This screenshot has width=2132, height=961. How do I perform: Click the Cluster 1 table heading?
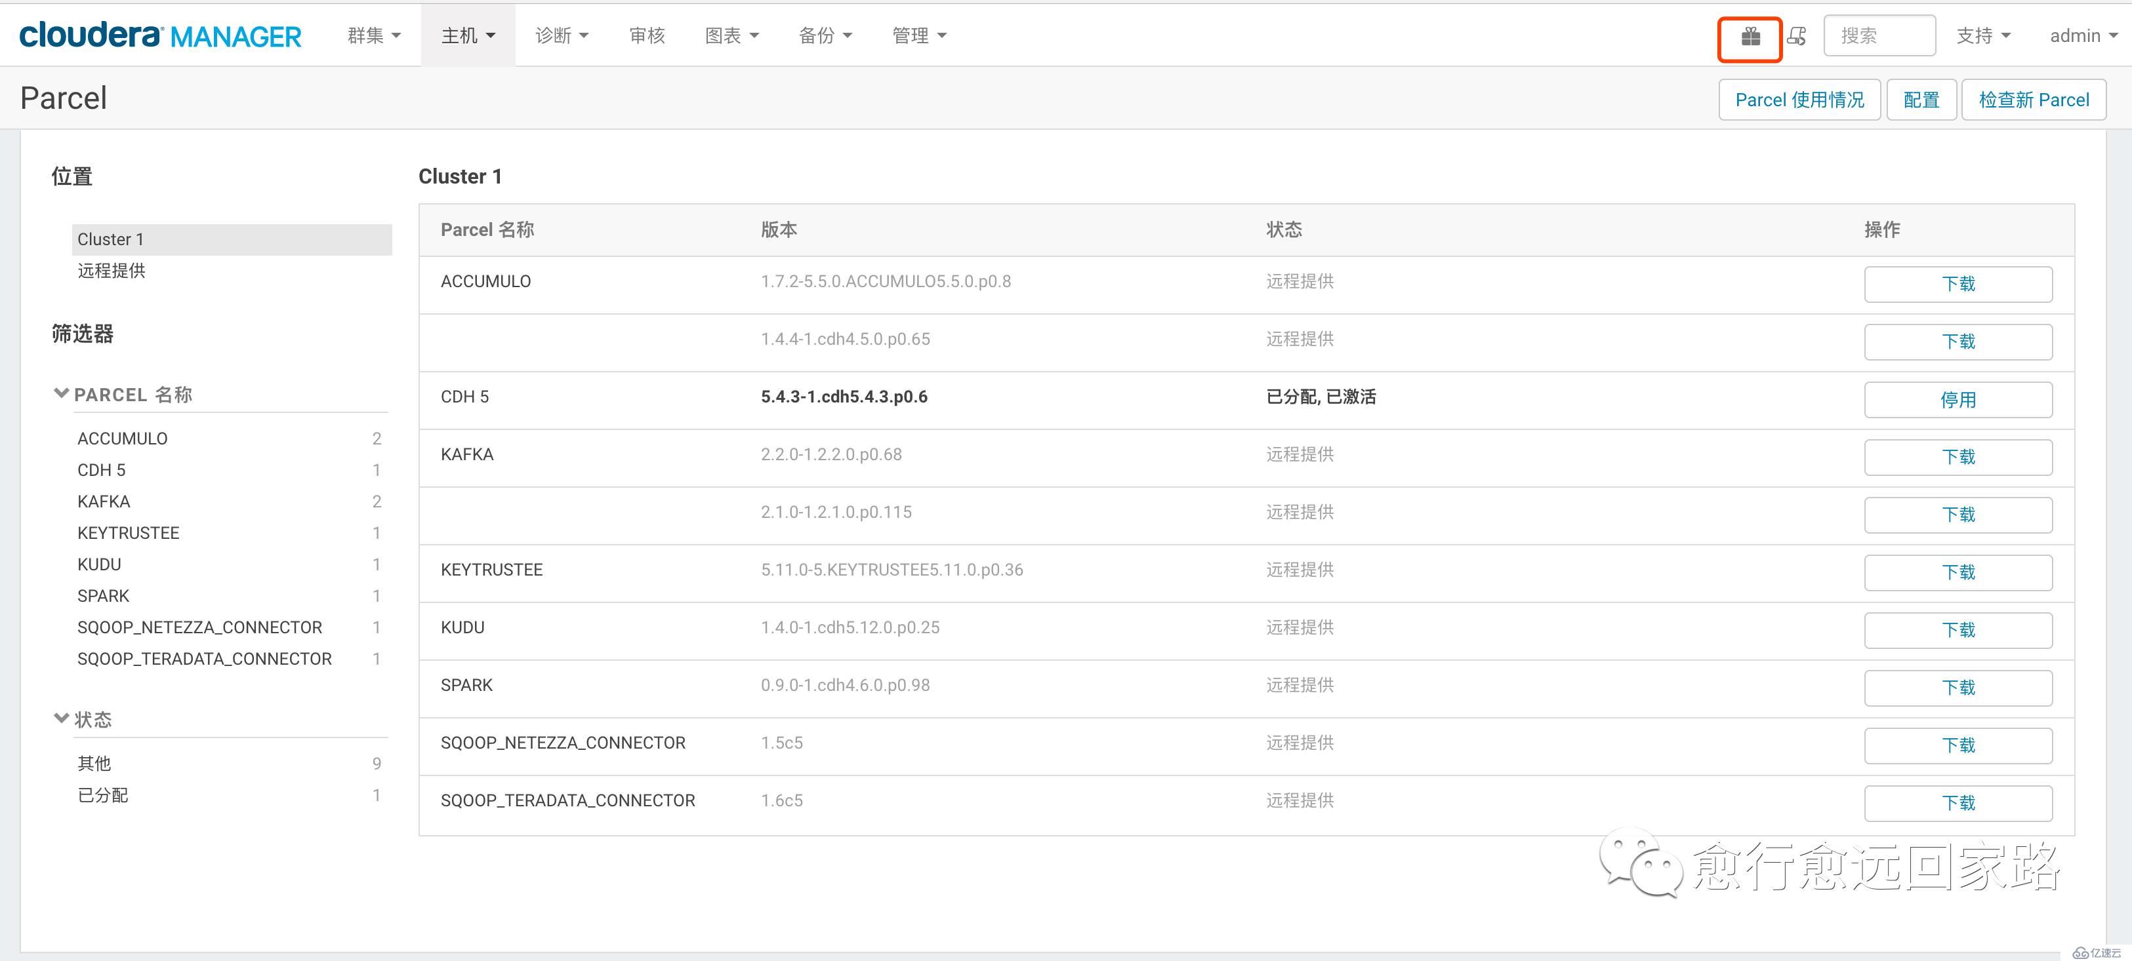coord(460,176)
